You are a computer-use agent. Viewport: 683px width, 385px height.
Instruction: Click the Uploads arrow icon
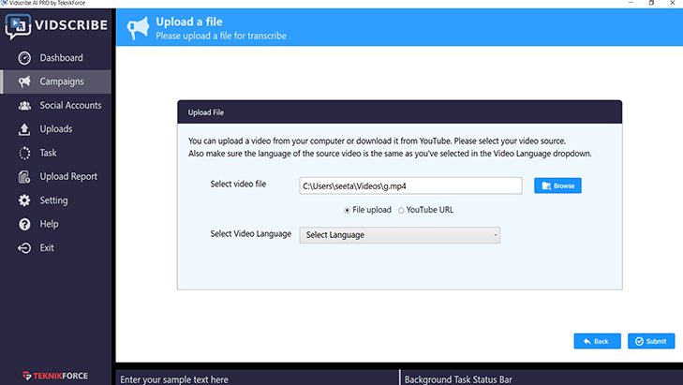tap(24, 129)
